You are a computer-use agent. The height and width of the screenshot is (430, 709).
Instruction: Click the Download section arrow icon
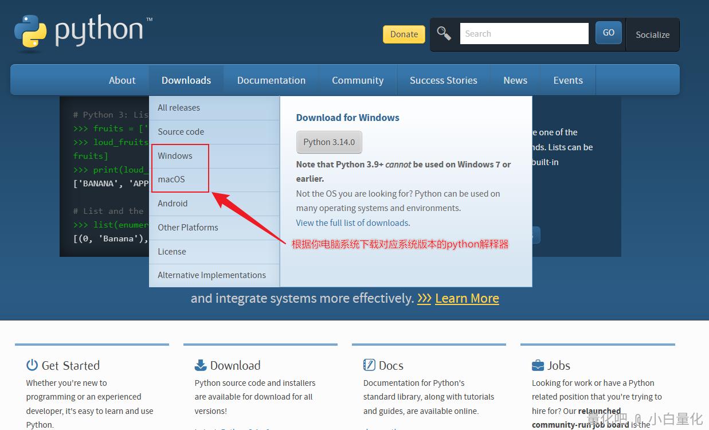201,365
